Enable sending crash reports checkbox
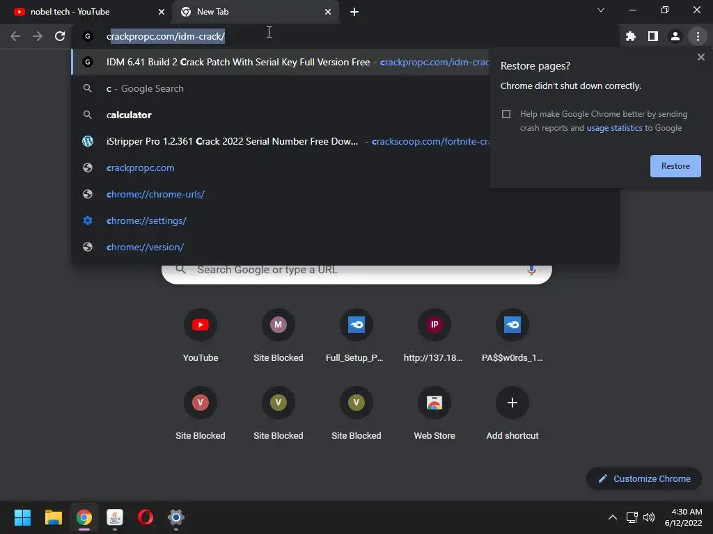Viewport: 713px width, 534px height. [506, 114]
